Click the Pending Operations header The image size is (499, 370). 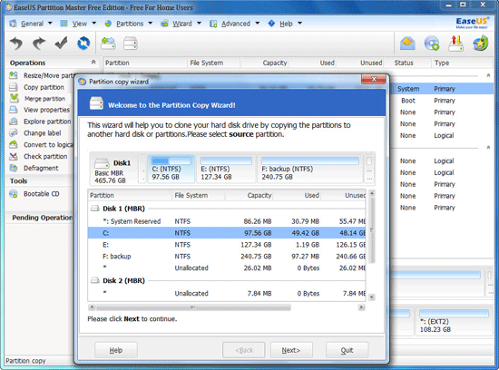pyautogui.click(x=42, y=218)
